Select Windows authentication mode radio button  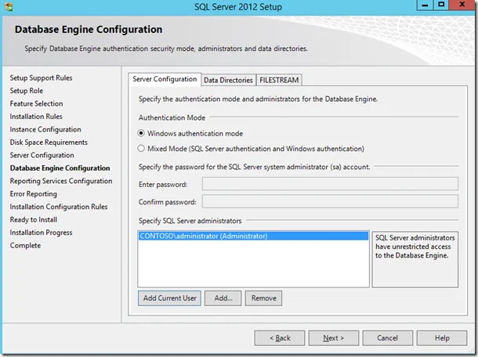[x=141, y=133]
